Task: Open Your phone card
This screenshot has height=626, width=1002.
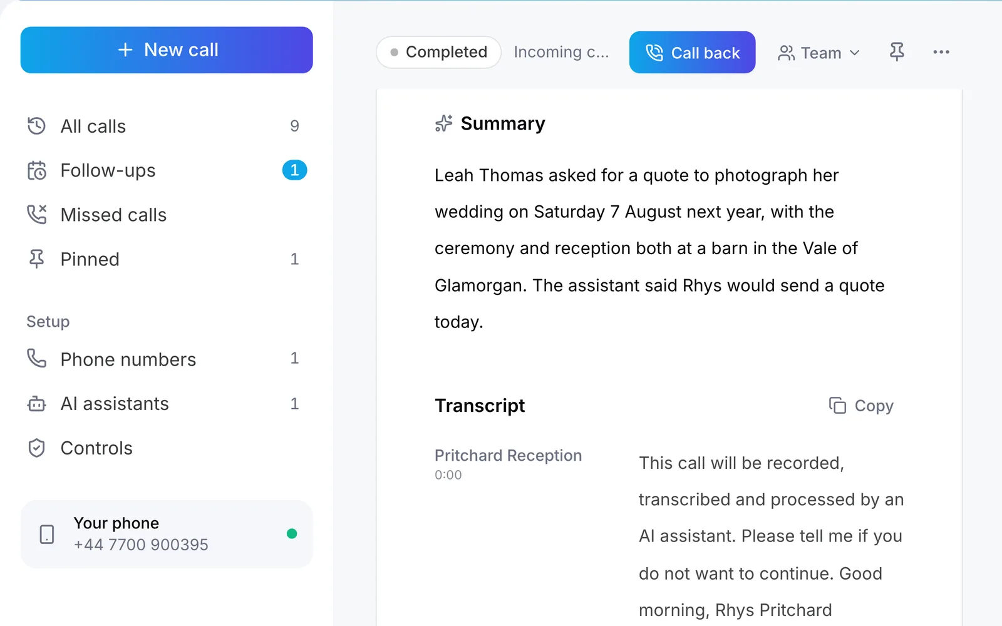Action: [x=167, y=534]
